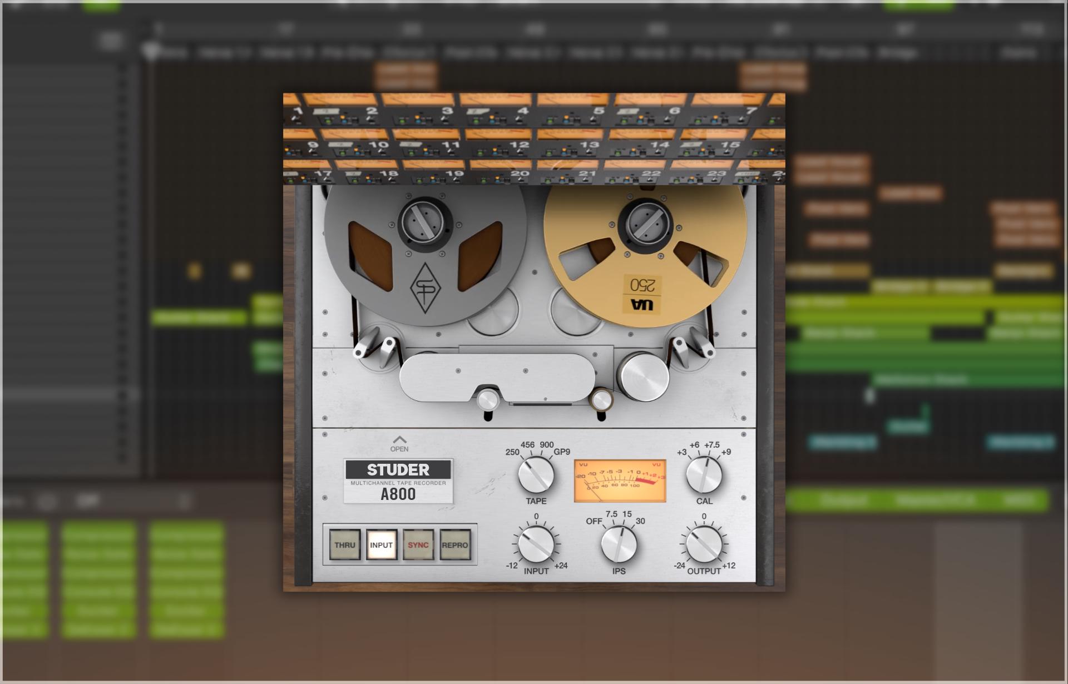Set IPS to the 15 label
Image resolution: width=1068 pixels, height=684 pixels.
point(627,514)
